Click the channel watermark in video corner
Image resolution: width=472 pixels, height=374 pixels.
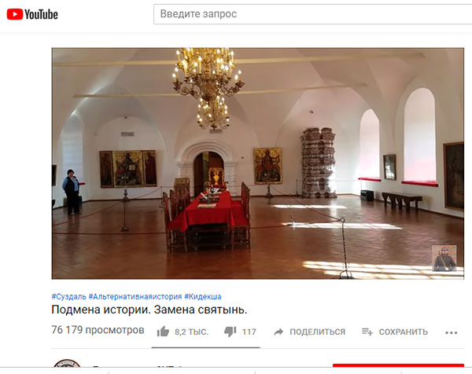tap(444, 258)
